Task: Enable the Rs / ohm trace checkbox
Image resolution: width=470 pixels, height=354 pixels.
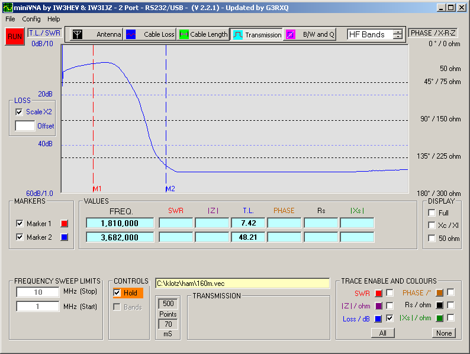Action: click(450, 305)
